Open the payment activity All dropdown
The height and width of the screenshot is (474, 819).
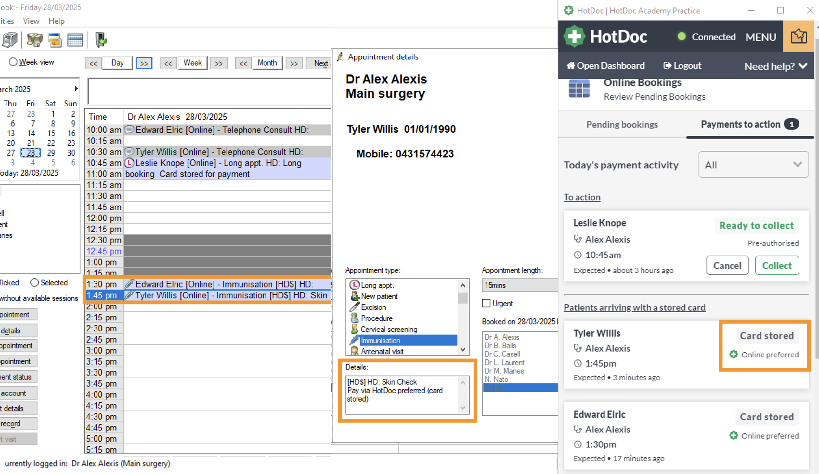coord(753,165)
